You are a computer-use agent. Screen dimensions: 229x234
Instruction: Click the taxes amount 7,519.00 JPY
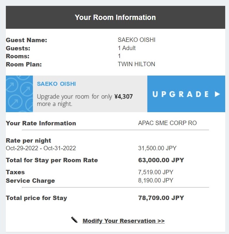tap(156, 172)
